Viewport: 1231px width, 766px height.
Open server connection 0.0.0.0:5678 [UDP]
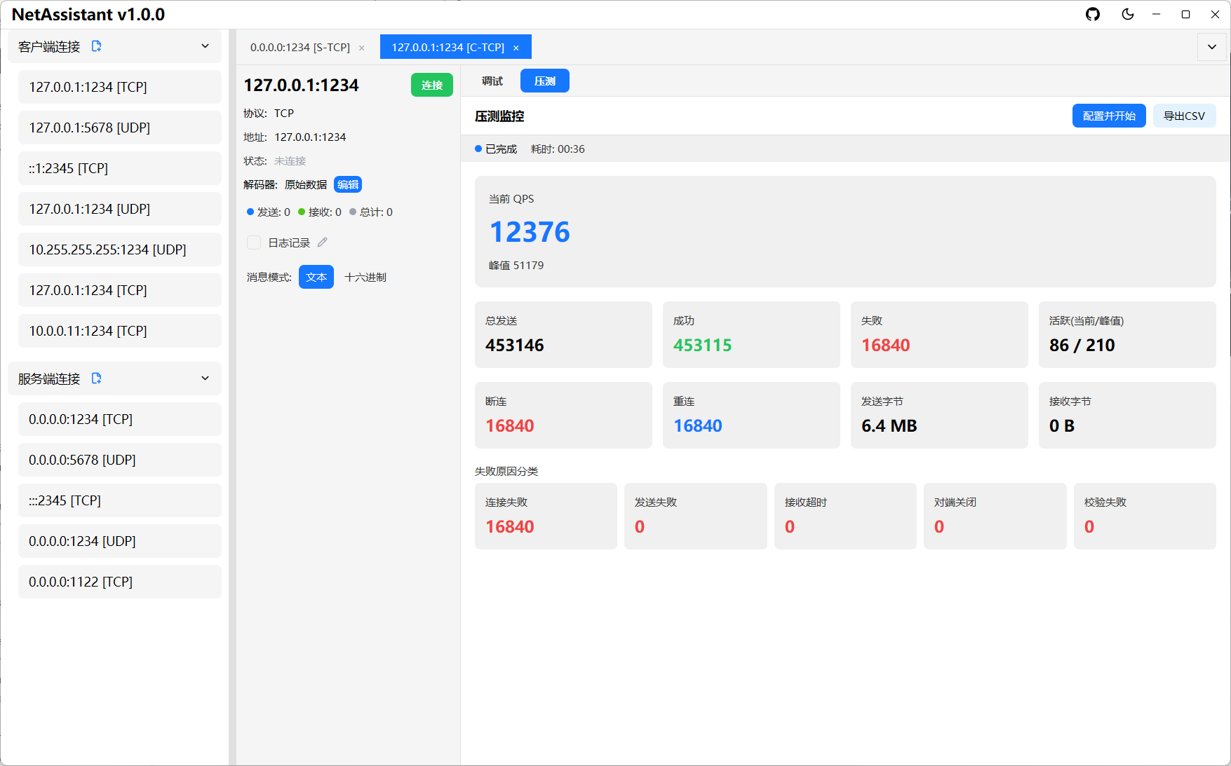[120, 460]
